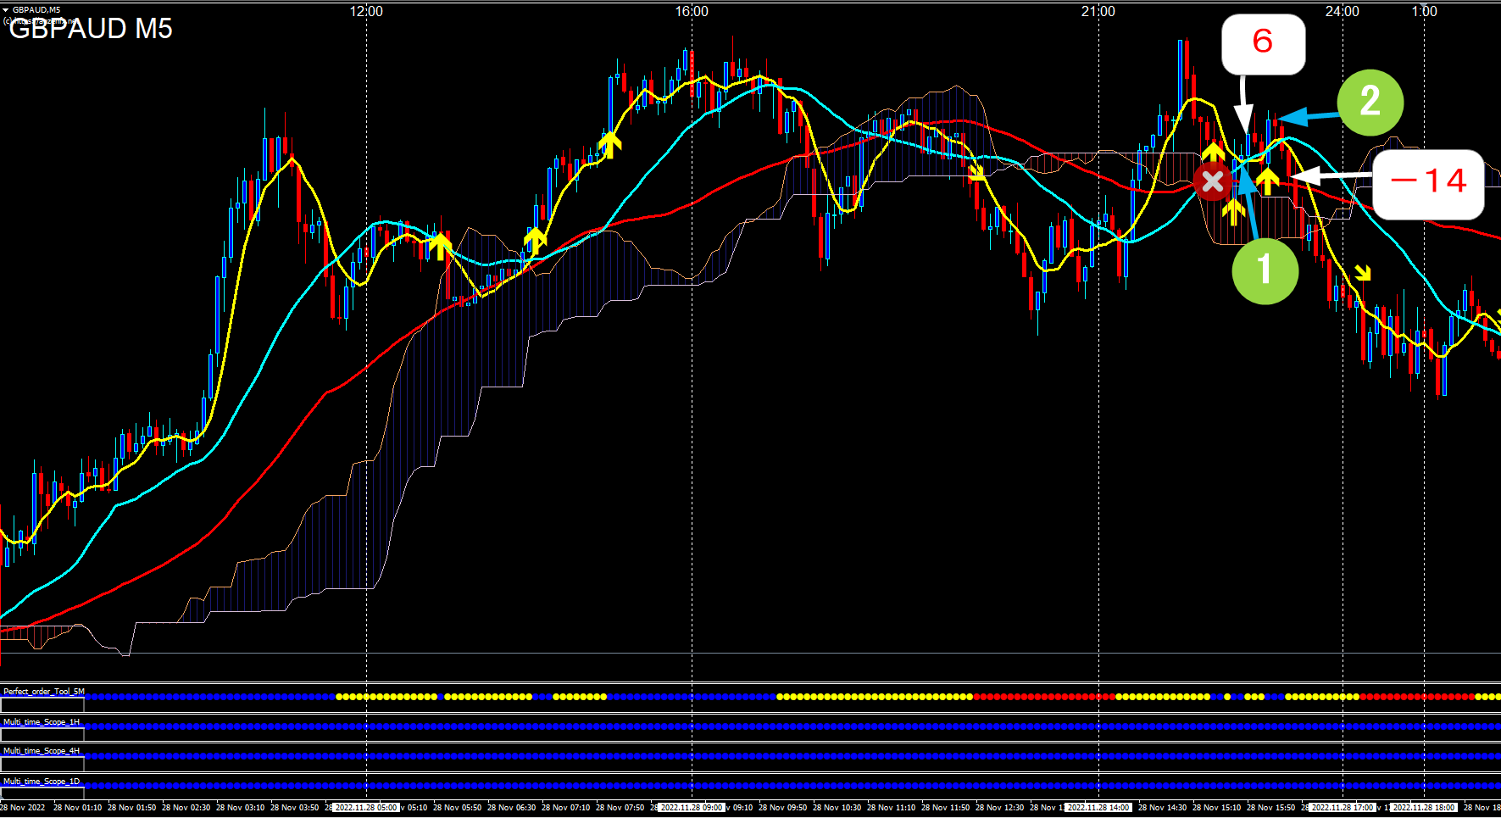This screenshot has height=818, width=1501.
Task: Click the 28 Nov 07:50 time axis label
Action: 620,808
